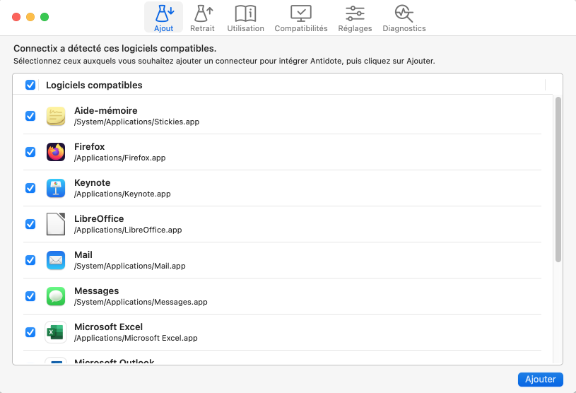Select the Messages row title
Image resolution: width=576 pixels, height=393 pixels.
click(x=97, y=291)
